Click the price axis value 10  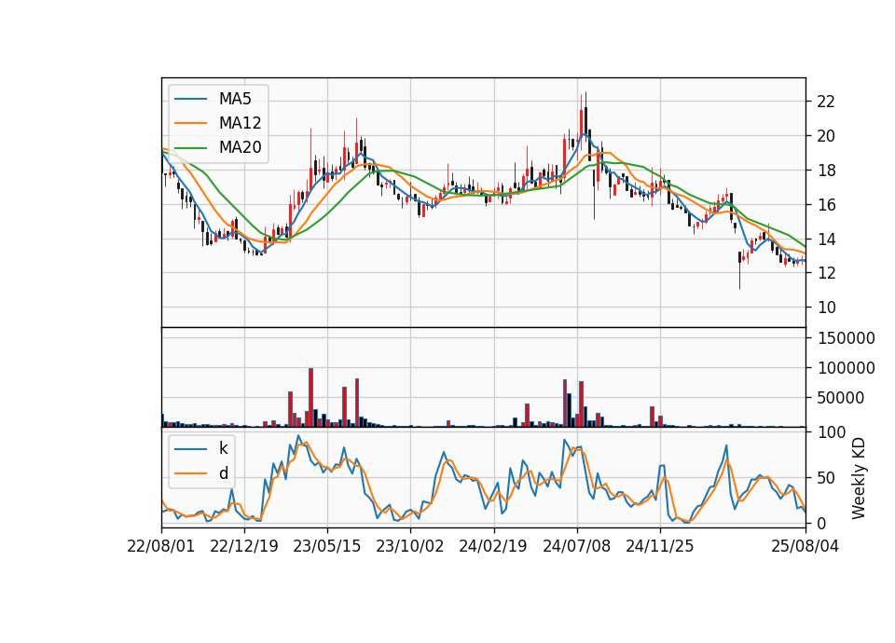(x=826, y=307)
